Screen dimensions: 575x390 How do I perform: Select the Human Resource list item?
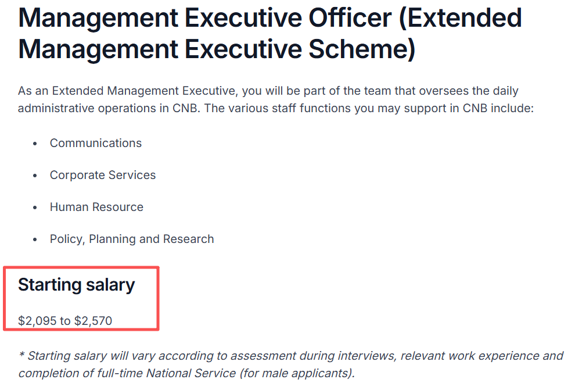click(96, 207)
